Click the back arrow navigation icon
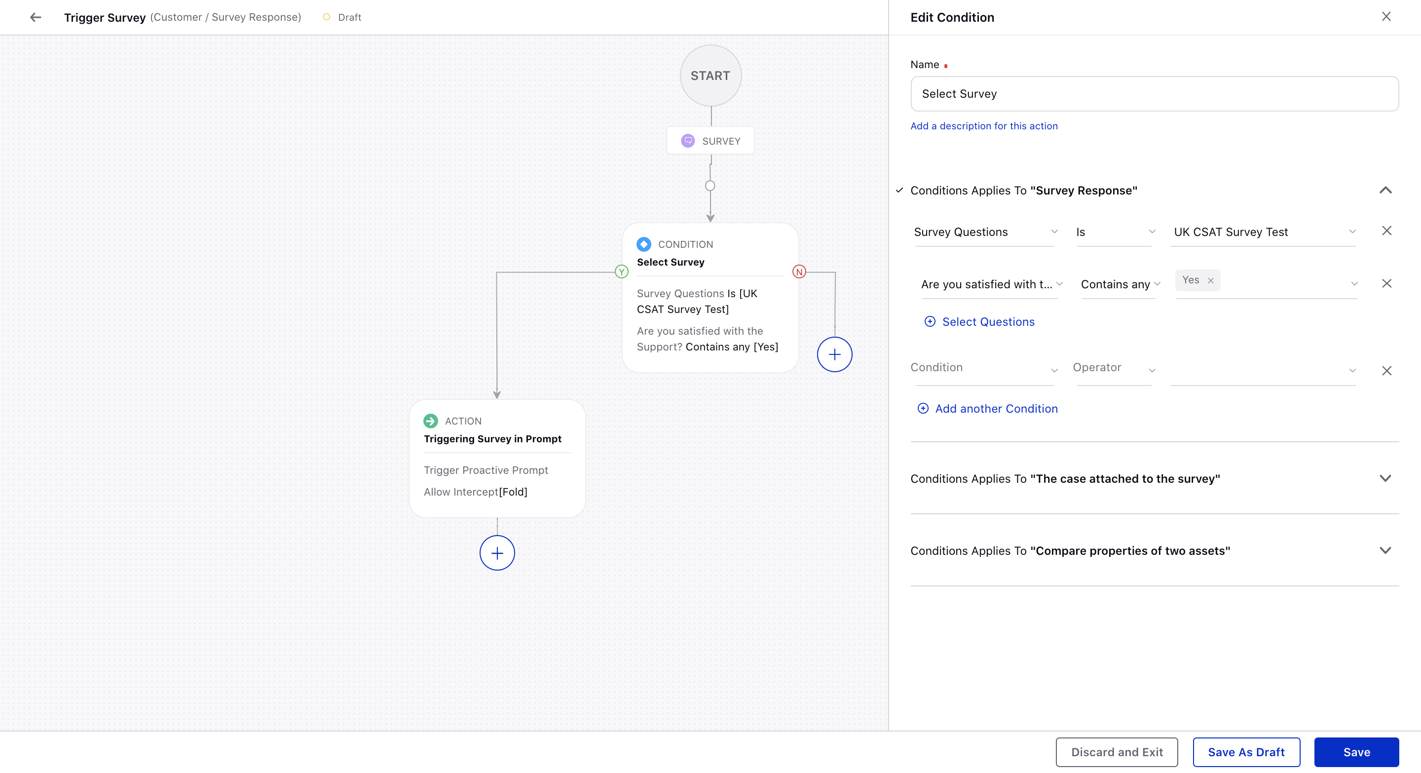This screenshot has height=773, width=1421. pos(34,17)
